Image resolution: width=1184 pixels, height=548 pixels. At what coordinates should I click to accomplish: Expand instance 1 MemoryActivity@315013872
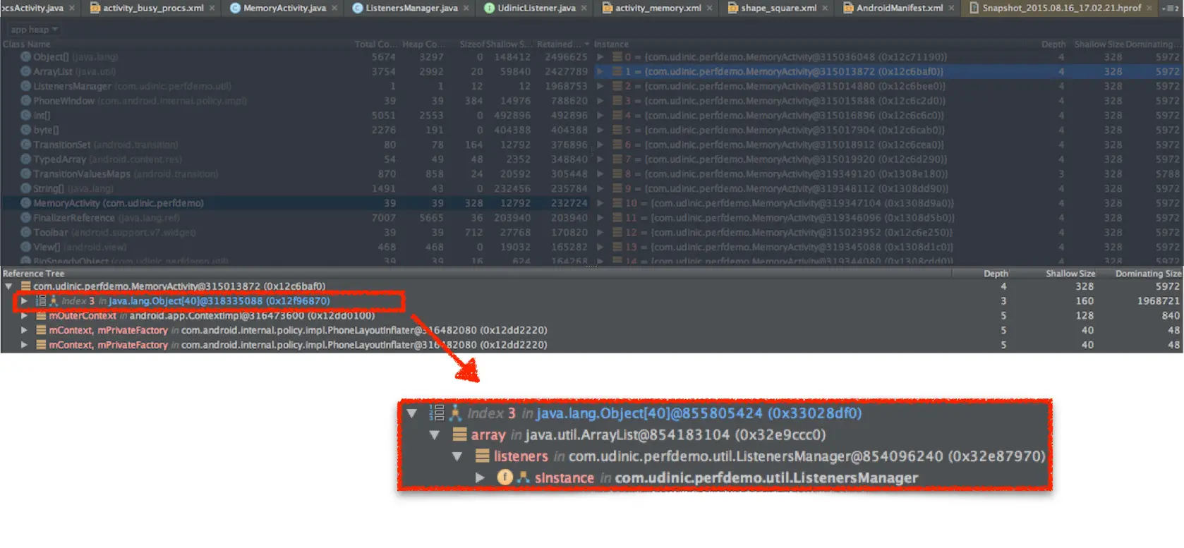[600, 71]
